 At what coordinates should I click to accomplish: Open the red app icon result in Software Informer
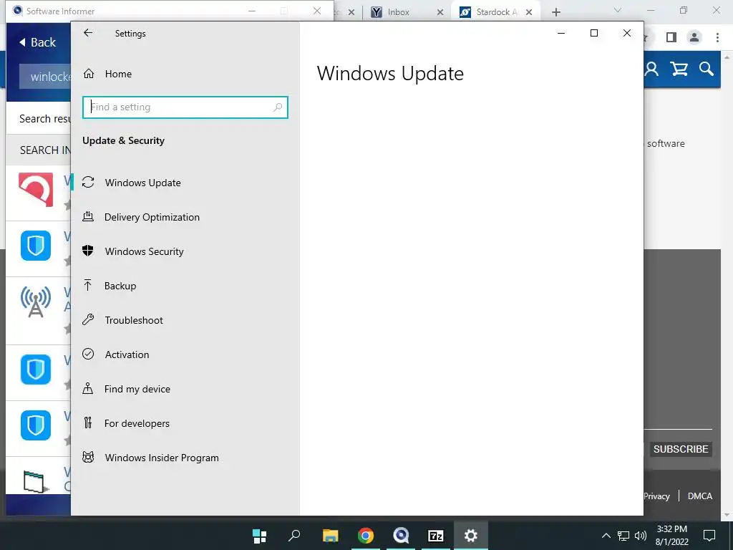tap(36, 189)
